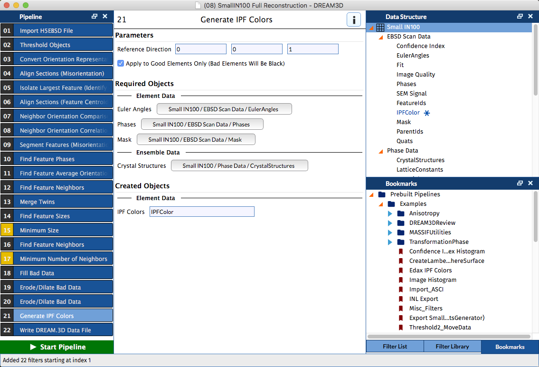Click the TransformationPhase folder icon

click(x=401, y=242)
